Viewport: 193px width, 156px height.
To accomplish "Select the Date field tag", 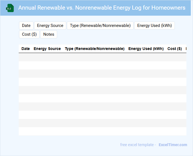I will point(26,26).
